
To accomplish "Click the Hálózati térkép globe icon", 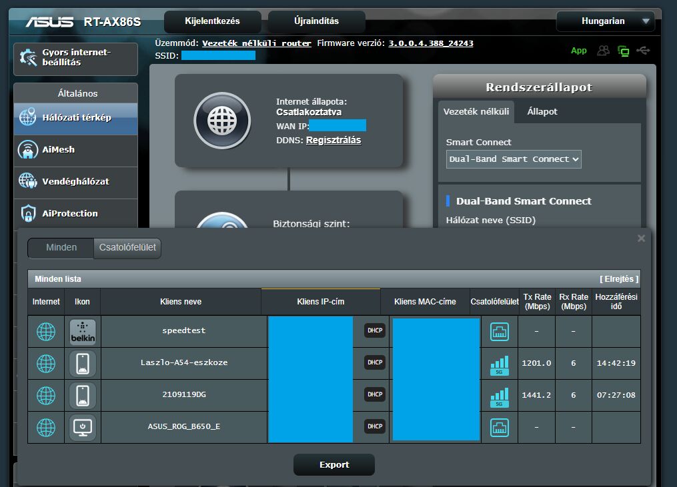I will pyautogui.click(x=27, y=117).
